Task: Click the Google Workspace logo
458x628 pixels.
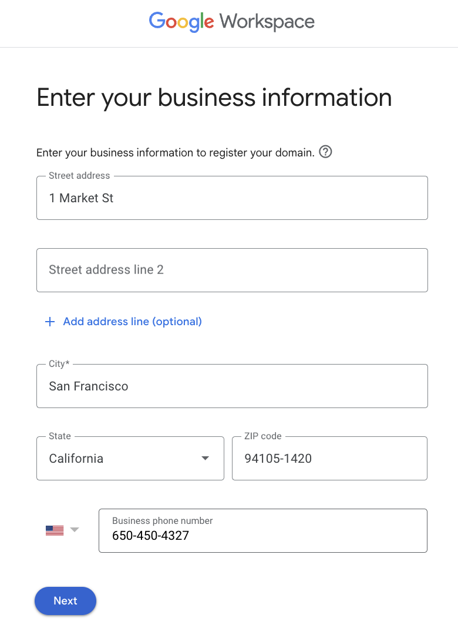Action: coord(231,22)
